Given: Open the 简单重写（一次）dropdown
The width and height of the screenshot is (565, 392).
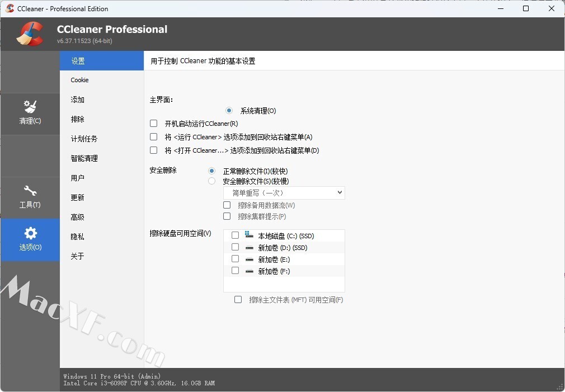Looking at the screenshot, I should click(x=284, y=193).
